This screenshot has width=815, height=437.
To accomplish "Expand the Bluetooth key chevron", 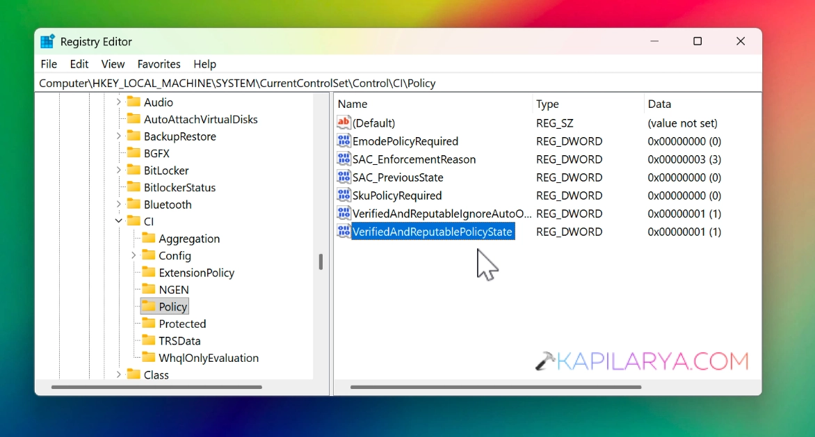I will pos(118,205).
